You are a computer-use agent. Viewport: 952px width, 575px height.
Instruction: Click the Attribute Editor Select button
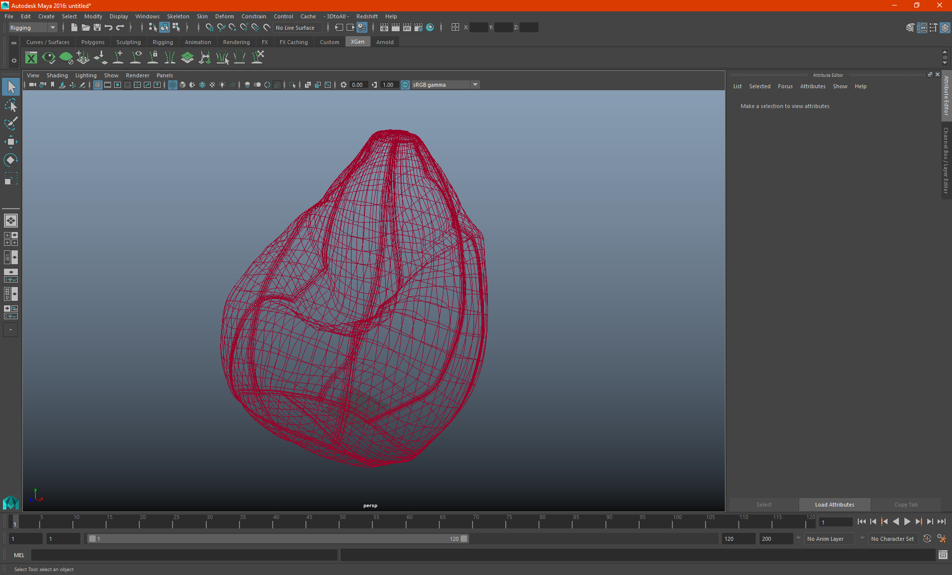click(x=764, y=505)
